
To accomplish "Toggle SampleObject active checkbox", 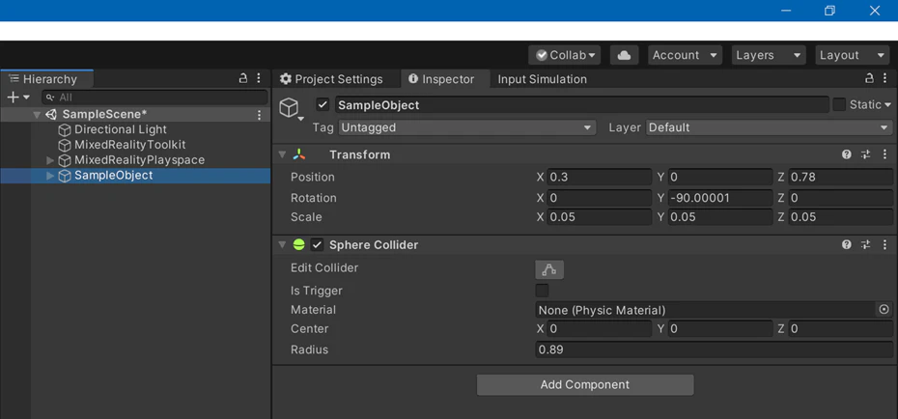I will point(323,104).
